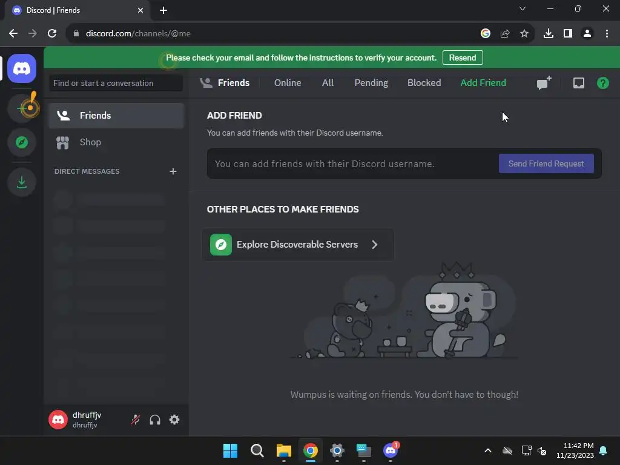Open Shop in the left sidebar
Image resolution: width=620 pixels, height=465 pixels.
click(116, 142)
